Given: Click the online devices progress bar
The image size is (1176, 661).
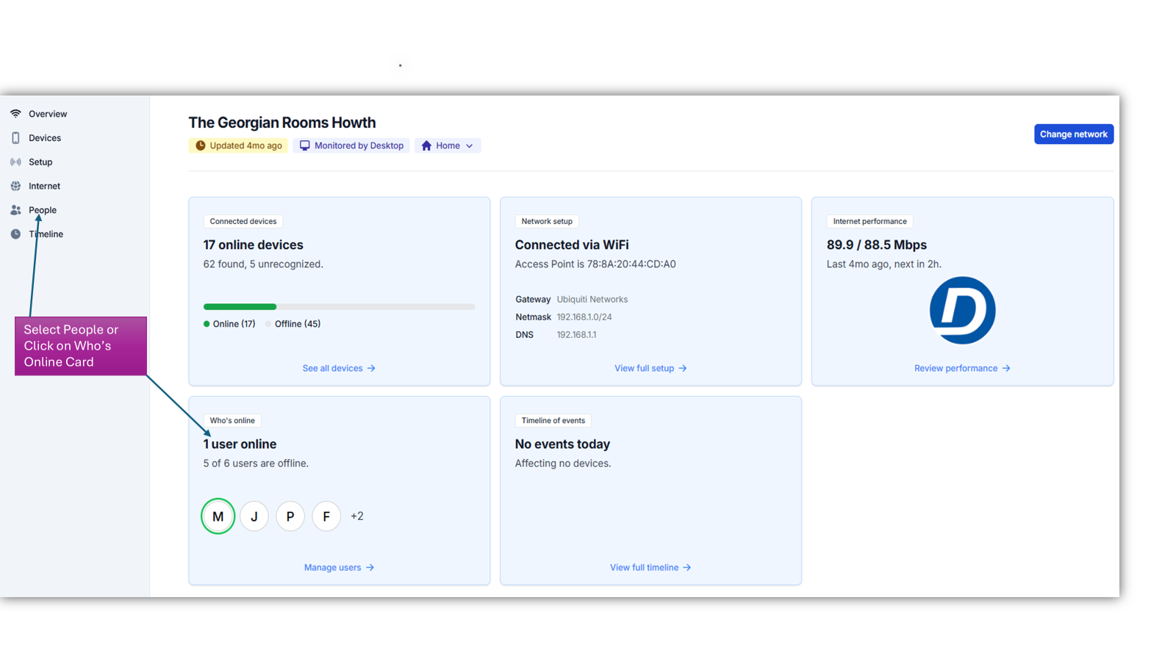Looking at the screenshot, I should coord(339,306).
